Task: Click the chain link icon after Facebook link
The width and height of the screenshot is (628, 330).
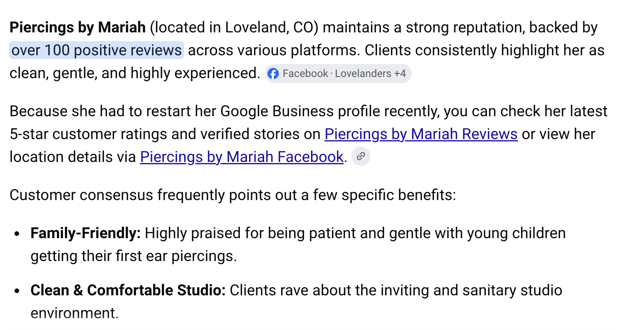Action: click(x=361, y=156)
